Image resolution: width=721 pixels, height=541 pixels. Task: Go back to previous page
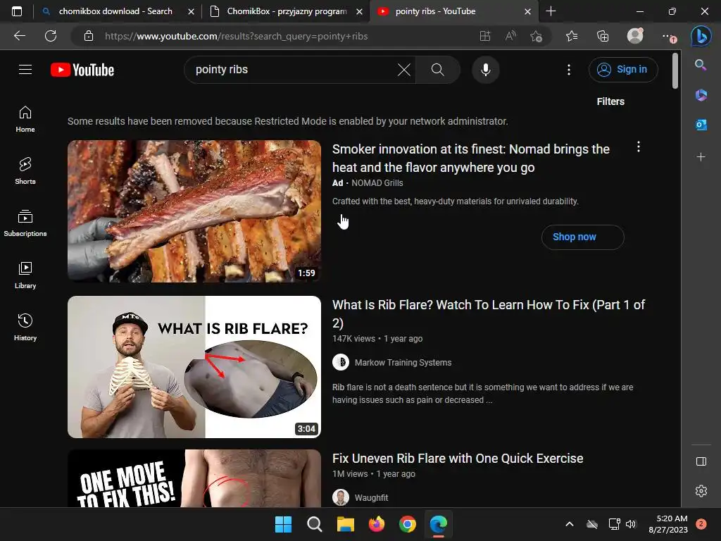(x=20, y=36)
